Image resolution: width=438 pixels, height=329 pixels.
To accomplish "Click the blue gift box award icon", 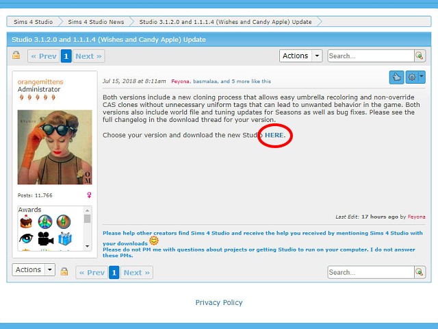I will tap(65, 239).
